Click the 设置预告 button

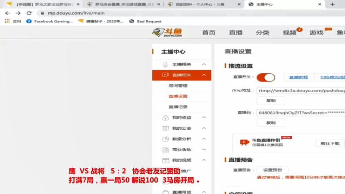pyautogui.click(x=273, y=170)
